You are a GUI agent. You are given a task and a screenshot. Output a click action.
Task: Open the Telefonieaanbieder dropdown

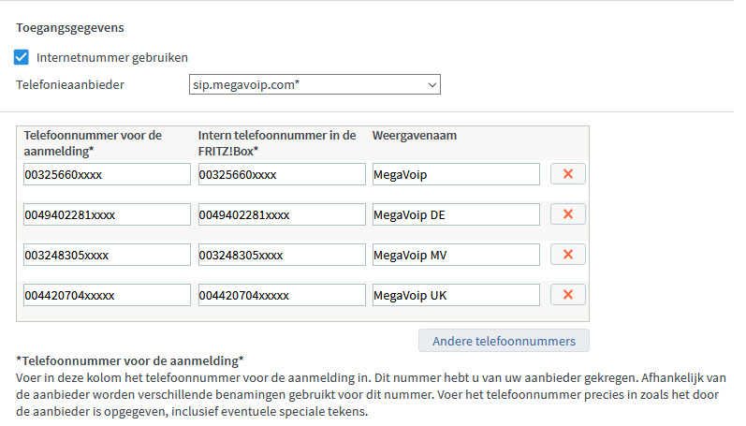coord(314,85)
